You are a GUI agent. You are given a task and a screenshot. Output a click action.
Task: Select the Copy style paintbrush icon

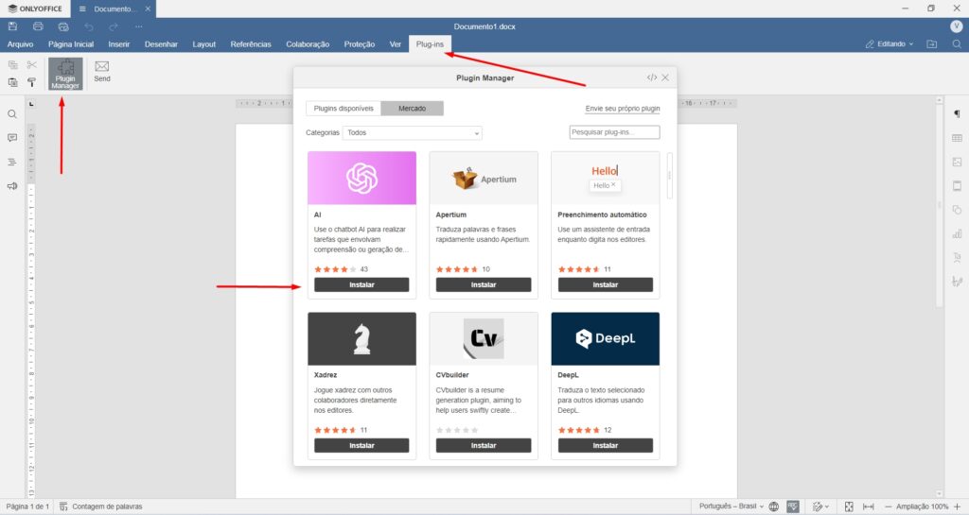click(31, 82)
